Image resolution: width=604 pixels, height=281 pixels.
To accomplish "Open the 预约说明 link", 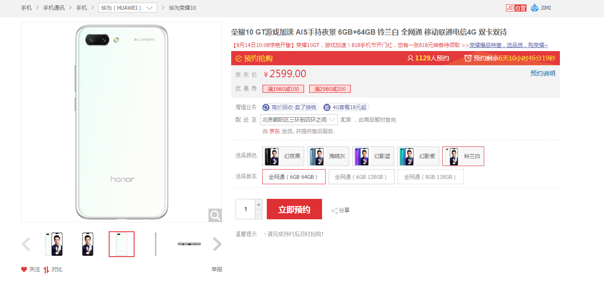I will tap(543, 74).
